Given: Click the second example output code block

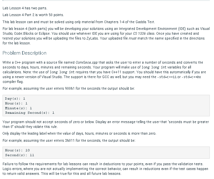Looking at the screenshot, I should point(106,153).
